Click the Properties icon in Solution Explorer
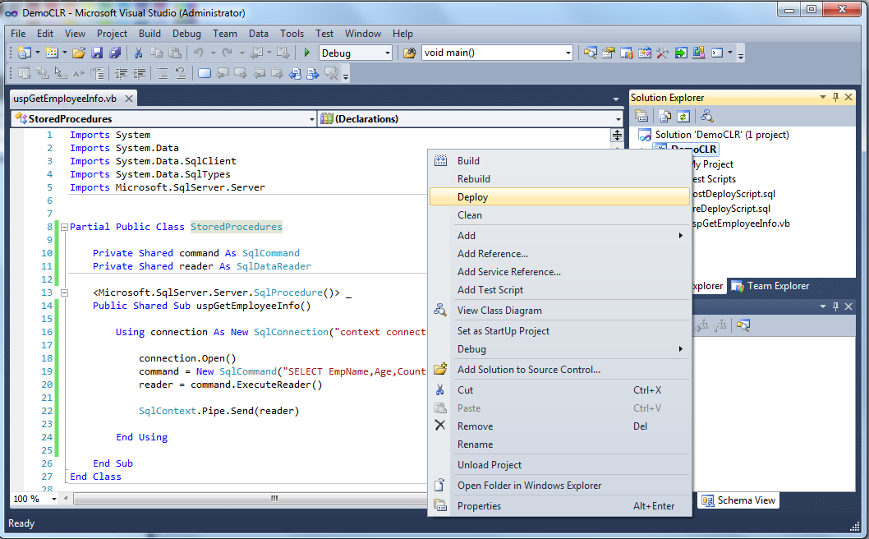 [643, 116]
